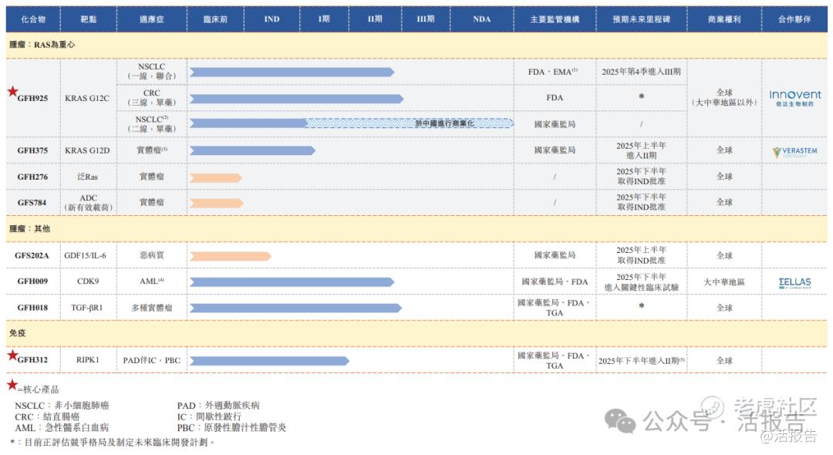833x455 pixels.
Task: Click the IND column header
Action: click(x=271, y=19)
